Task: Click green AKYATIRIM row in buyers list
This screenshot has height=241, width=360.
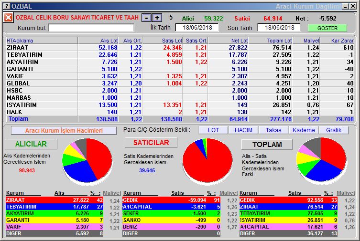Action: point(55,213)
